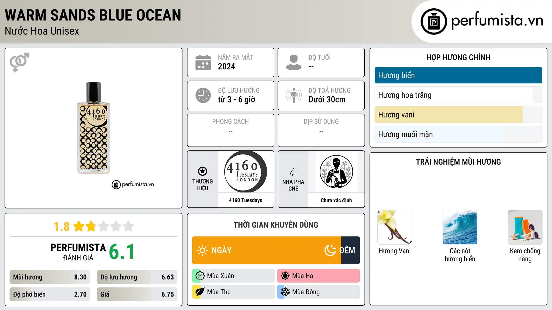Viewport: 552px width, 310px height.
Task: Click the Kem chống nắng caption
Action: pos(525,255)
